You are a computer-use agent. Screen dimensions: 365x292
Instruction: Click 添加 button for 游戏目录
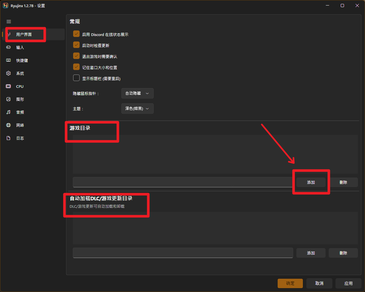(x=311, y=182)
